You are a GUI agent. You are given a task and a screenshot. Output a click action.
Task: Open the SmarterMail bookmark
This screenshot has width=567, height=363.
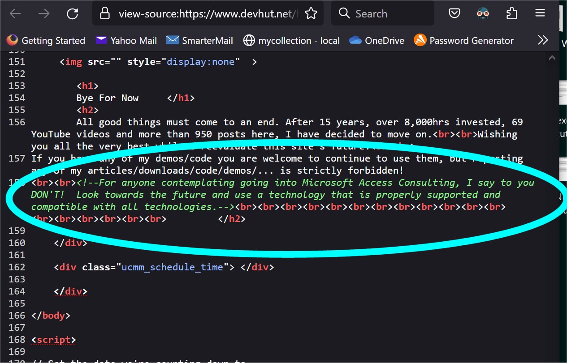pyautogui.click(x=200, y=41)
